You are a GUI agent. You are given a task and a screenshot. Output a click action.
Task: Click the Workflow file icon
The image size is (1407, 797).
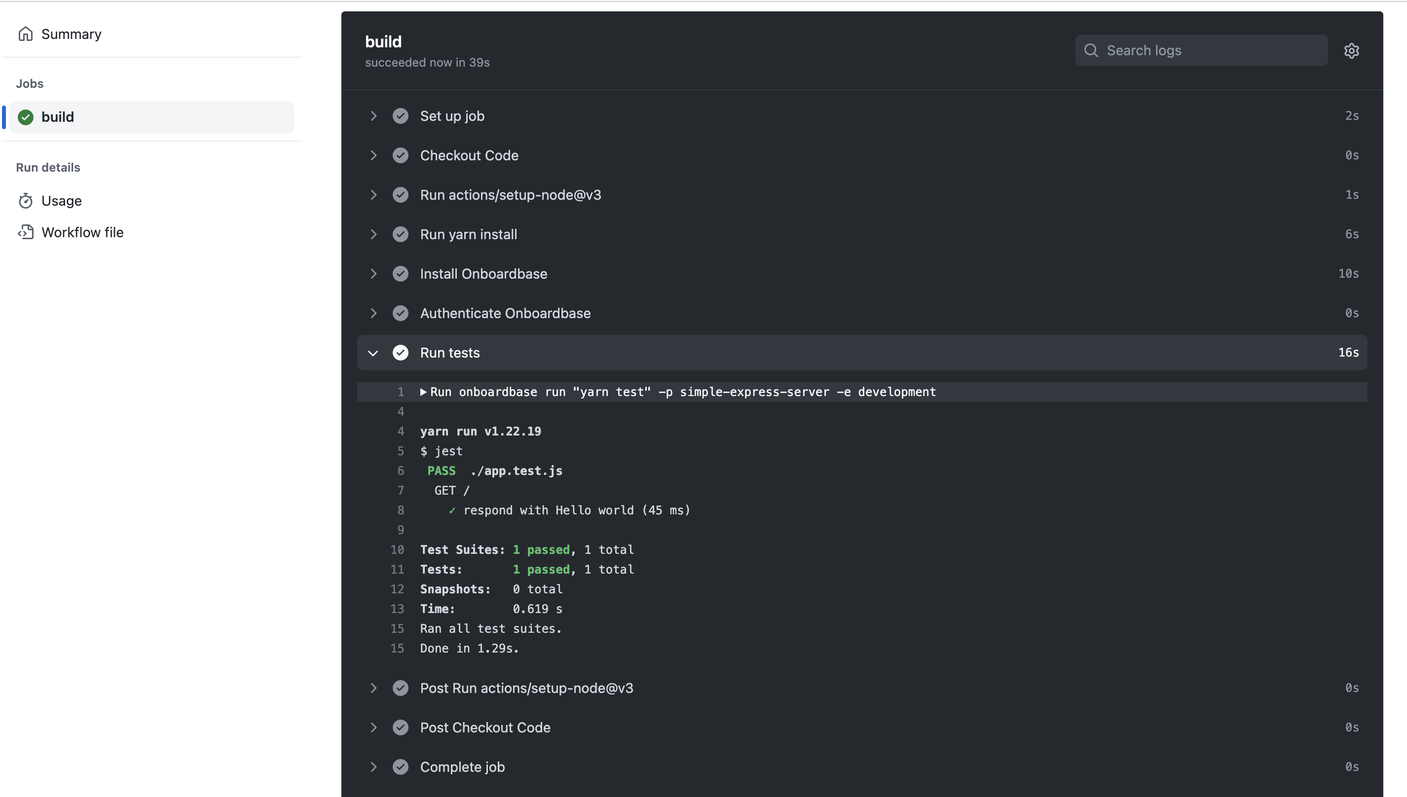[x=26, y=232]
